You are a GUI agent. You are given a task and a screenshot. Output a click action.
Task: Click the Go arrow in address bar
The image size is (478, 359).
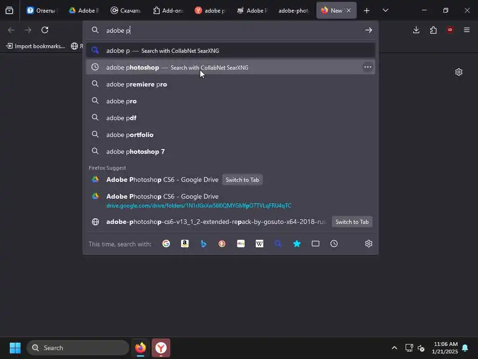tap(369, 30)
